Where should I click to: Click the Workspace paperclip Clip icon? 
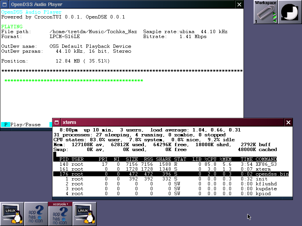tap(265, 12)
